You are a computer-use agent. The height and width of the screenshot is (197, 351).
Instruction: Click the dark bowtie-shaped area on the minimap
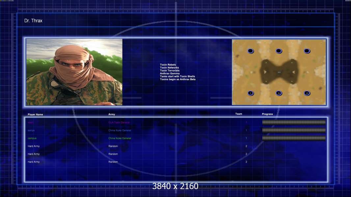tap(279, 72)
